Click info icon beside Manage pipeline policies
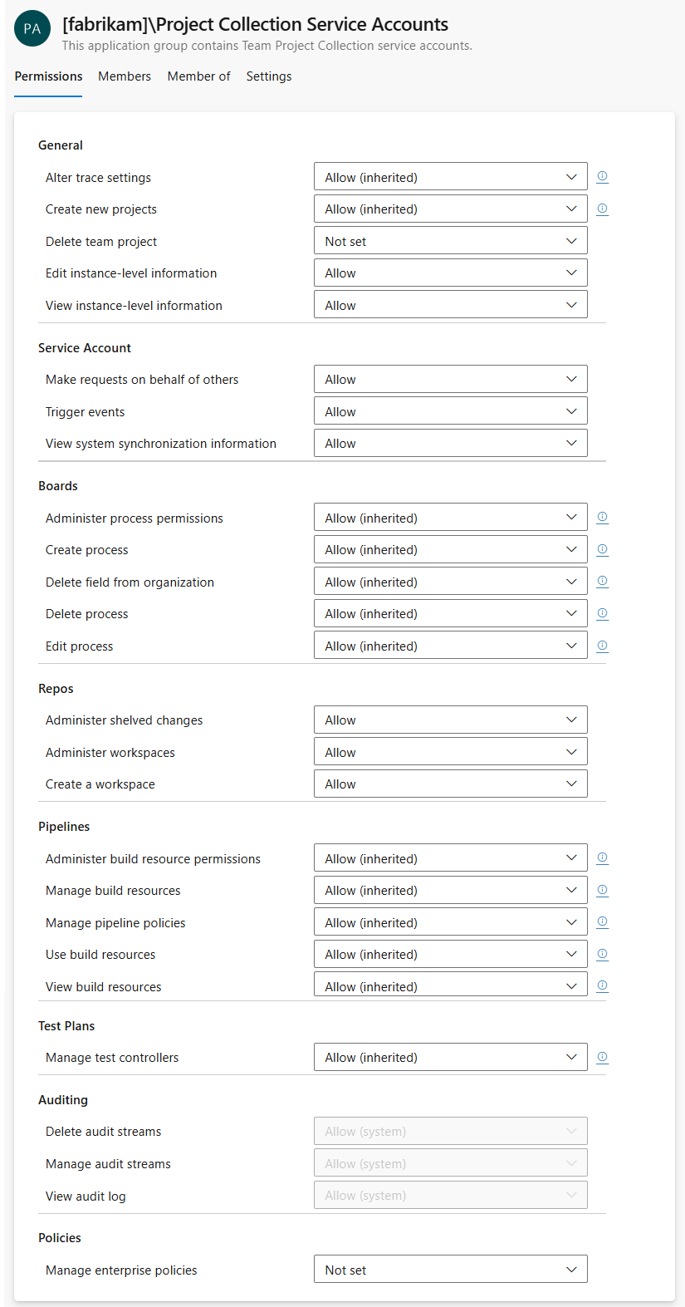The width and height of the screenshot is (685, 1307). click(x=603, y=921)
